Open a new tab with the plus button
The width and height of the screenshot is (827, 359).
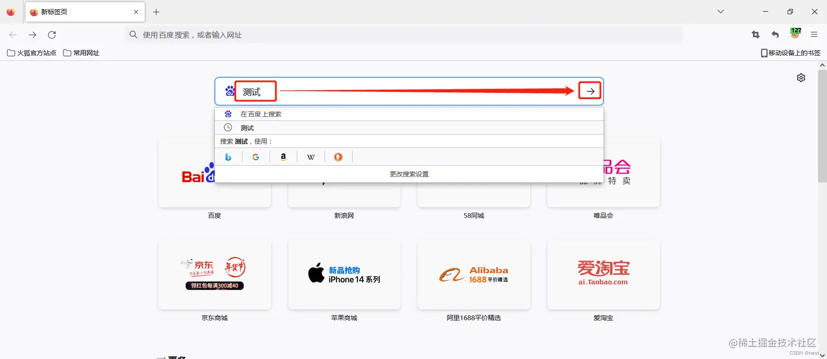coord(156,12)
